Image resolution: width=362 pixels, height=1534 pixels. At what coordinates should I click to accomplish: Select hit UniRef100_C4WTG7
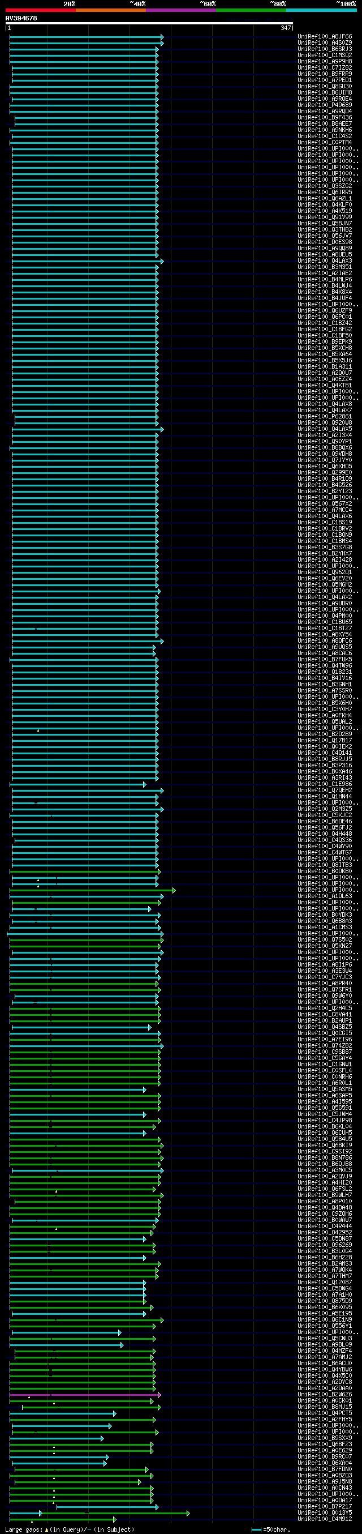click(x=325, y=853)
